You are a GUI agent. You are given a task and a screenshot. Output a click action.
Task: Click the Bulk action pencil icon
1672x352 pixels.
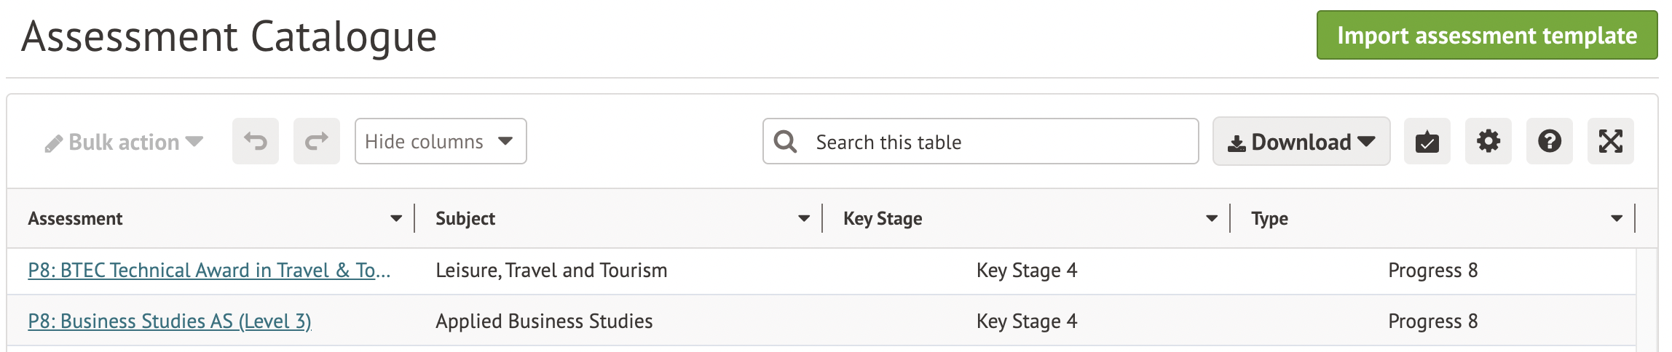(x=53, y=143)
